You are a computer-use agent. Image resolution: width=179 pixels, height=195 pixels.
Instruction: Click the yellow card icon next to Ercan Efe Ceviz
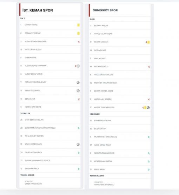point(78,33)
